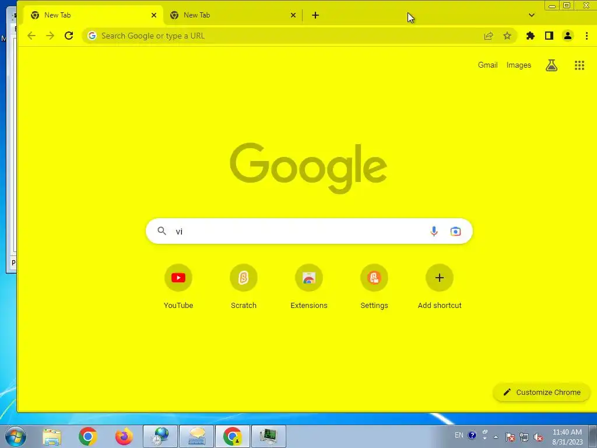Open File Explorer from the taskbar
597x448 pixels.
pyautogui.click(x=52, y=436)
